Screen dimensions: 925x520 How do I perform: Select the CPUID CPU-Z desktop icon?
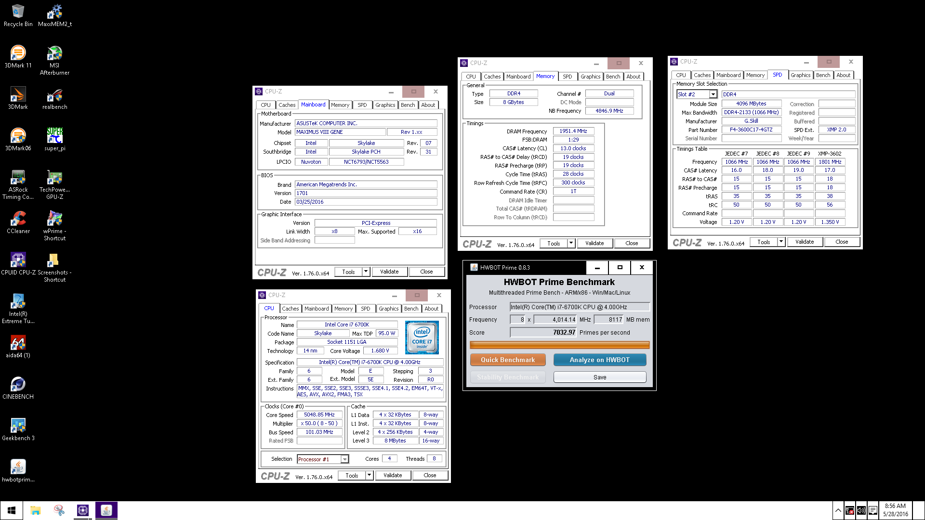coord(18,264)
